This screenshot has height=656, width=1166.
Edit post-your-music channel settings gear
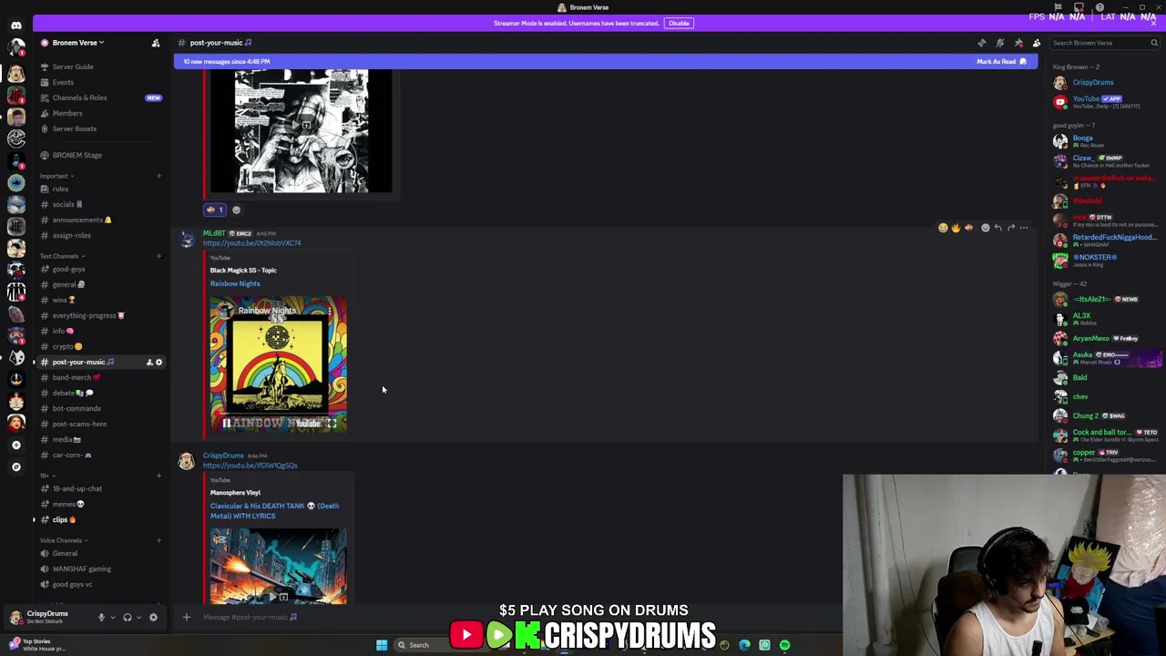(159, 362)
